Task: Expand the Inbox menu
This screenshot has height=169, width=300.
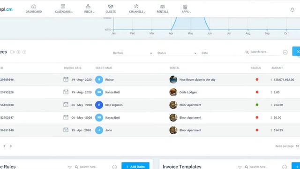Action: coord(89,9)
